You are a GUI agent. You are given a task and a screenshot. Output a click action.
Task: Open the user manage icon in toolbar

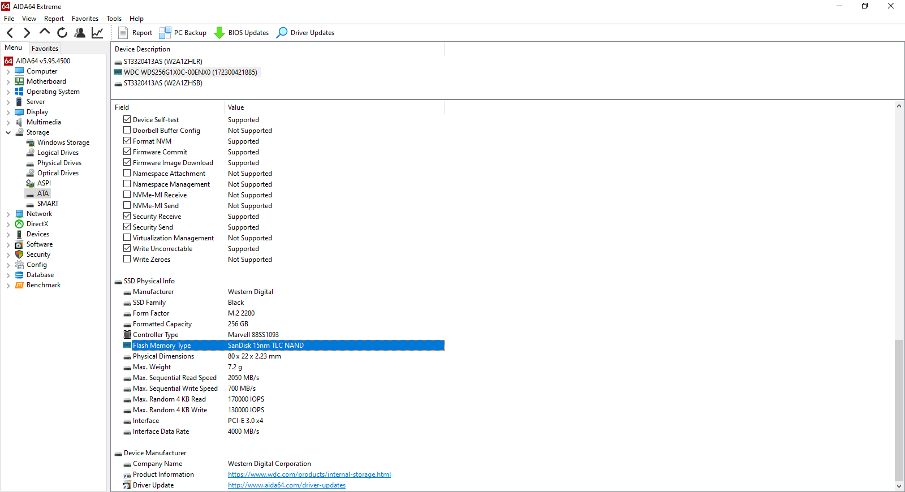click(x=80, y=33)
